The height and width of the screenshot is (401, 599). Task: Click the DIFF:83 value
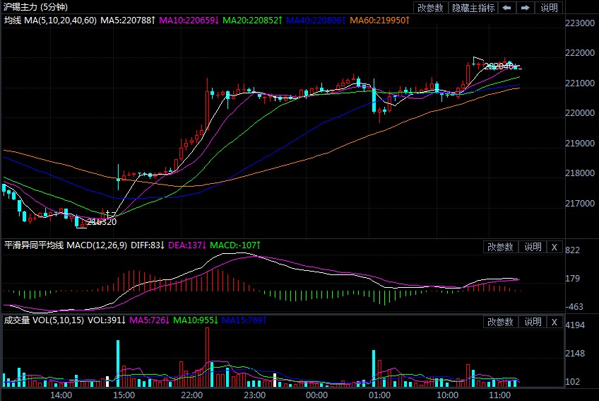click(148, 245)
